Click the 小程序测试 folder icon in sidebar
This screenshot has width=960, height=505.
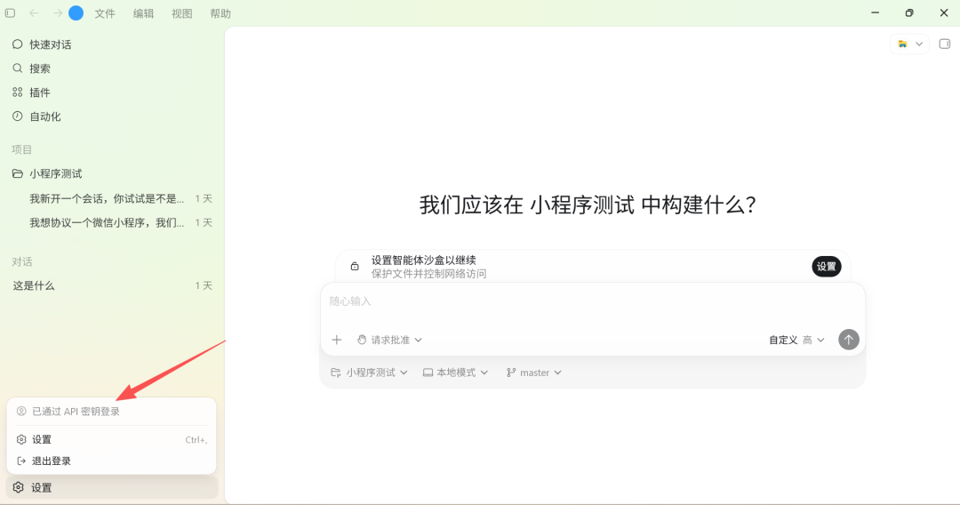(x=17, y=174)
